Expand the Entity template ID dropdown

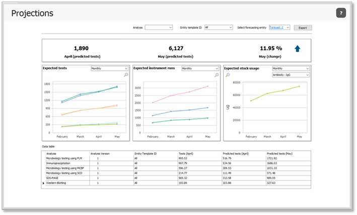218,28
